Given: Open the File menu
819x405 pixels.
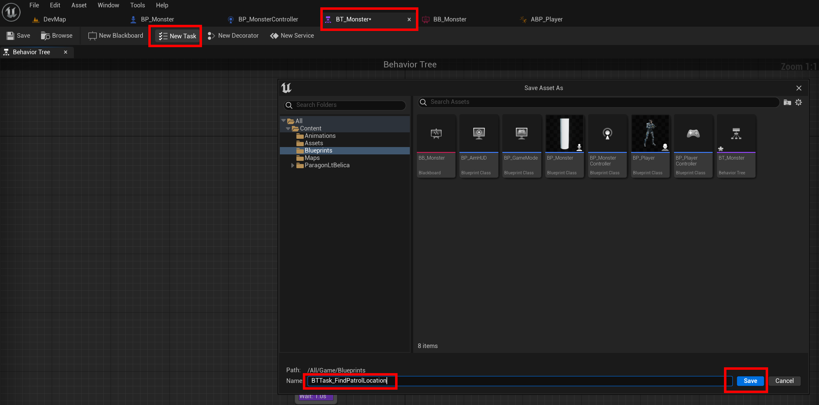Looking at the screenshot, I should click(34, 5).
